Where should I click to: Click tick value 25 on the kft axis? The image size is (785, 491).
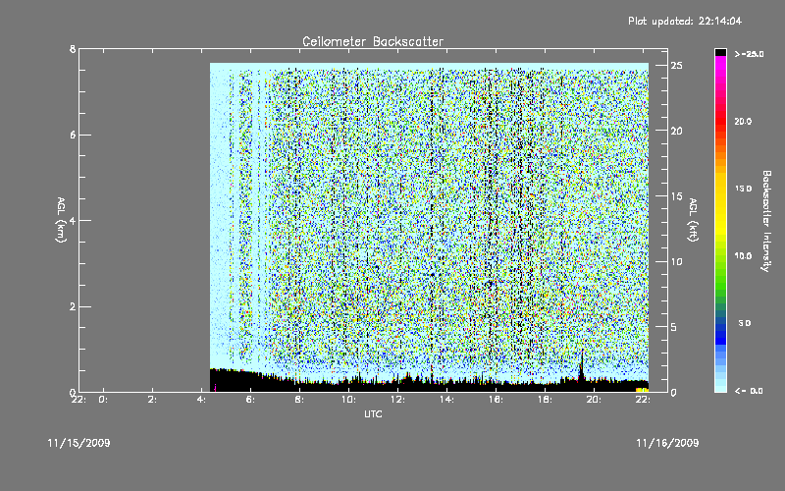tap(677, 66)
